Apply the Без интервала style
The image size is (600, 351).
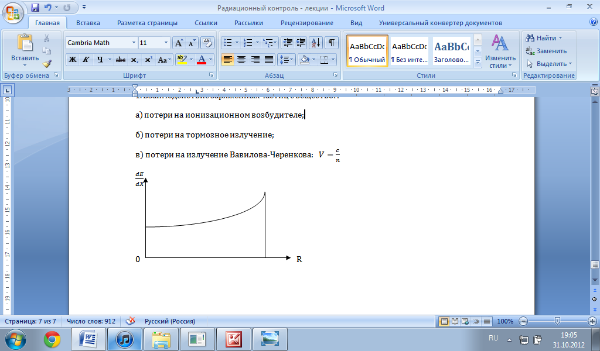409,51
